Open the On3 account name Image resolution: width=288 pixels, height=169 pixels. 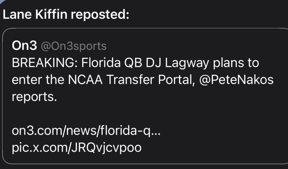point(24,46)
